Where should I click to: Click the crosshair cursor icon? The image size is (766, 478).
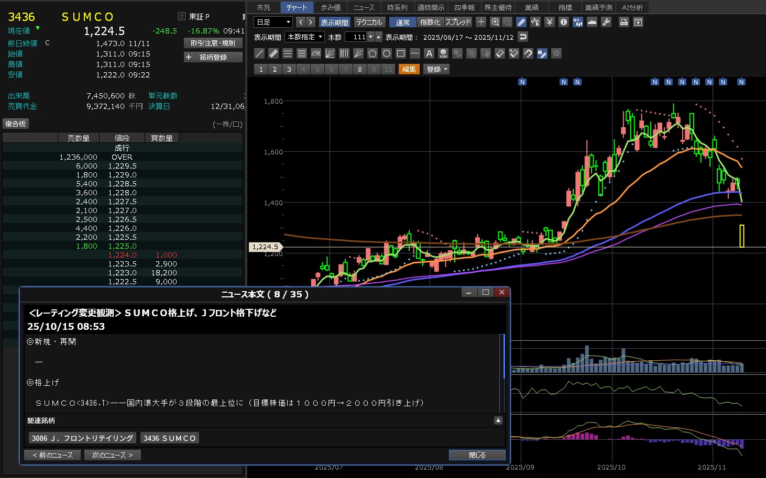click(x=481, y=22)
